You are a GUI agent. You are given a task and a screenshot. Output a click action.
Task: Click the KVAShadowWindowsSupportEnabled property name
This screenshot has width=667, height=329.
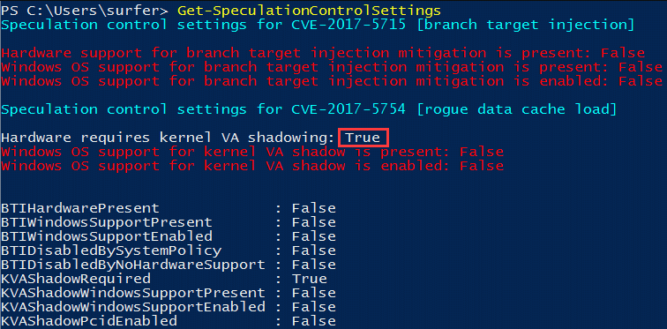(133, 307)
